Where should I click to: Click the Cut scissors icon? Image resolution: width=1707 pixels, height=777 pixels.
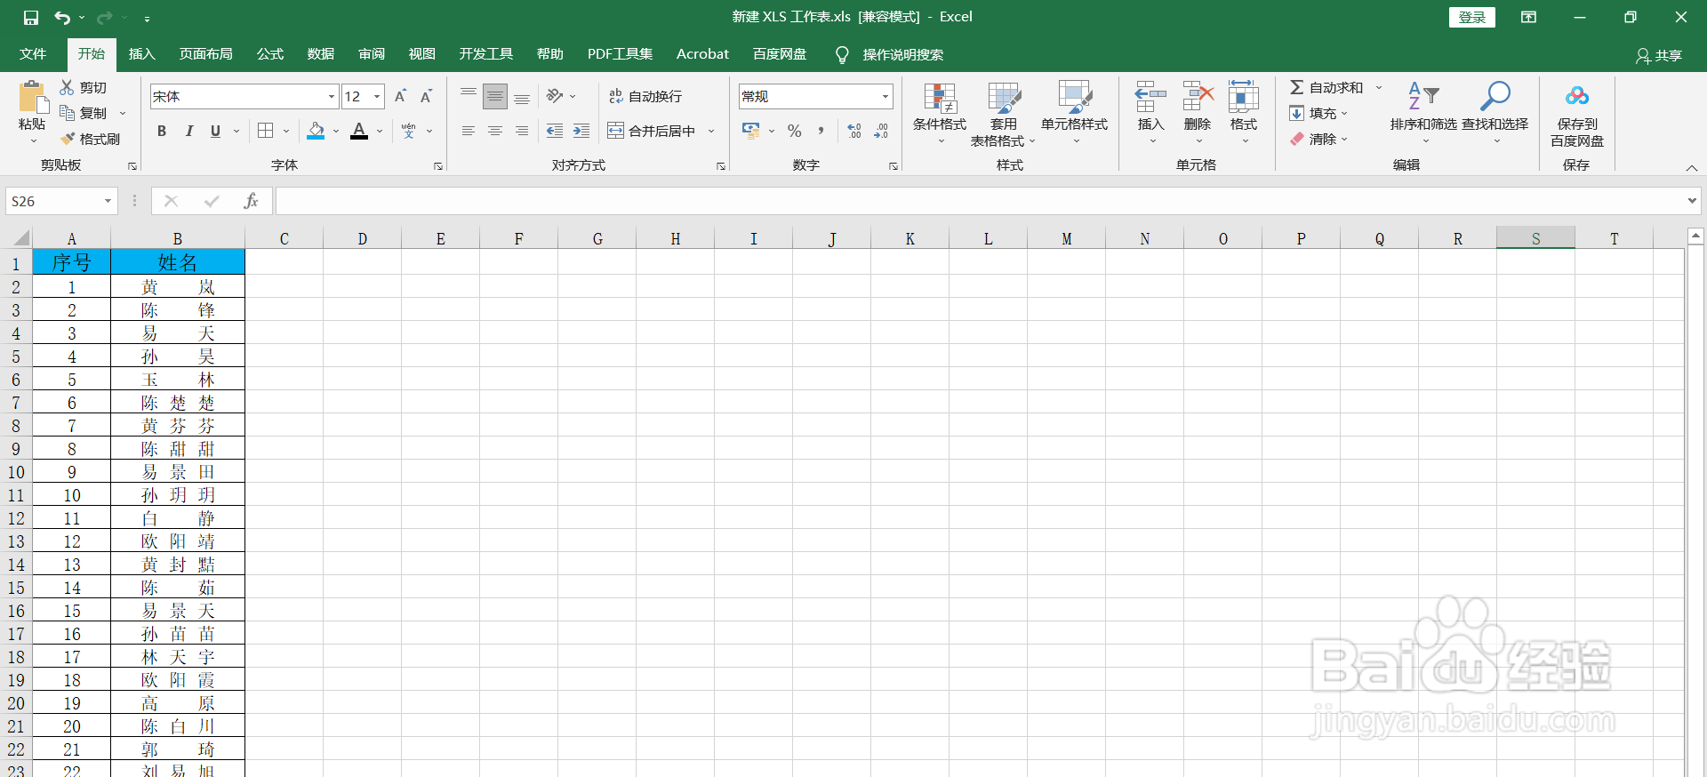point(67,87)
